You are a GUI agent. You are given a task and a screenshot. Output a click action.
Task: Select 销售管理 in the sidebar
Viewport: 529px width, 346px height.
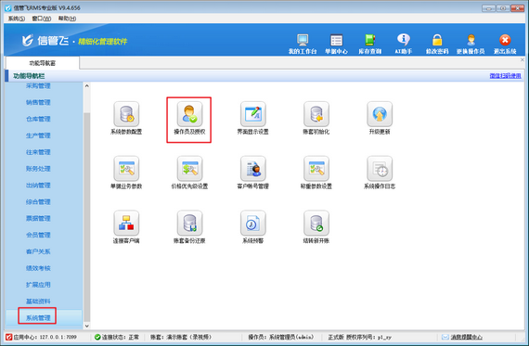[x=38, y=102]
